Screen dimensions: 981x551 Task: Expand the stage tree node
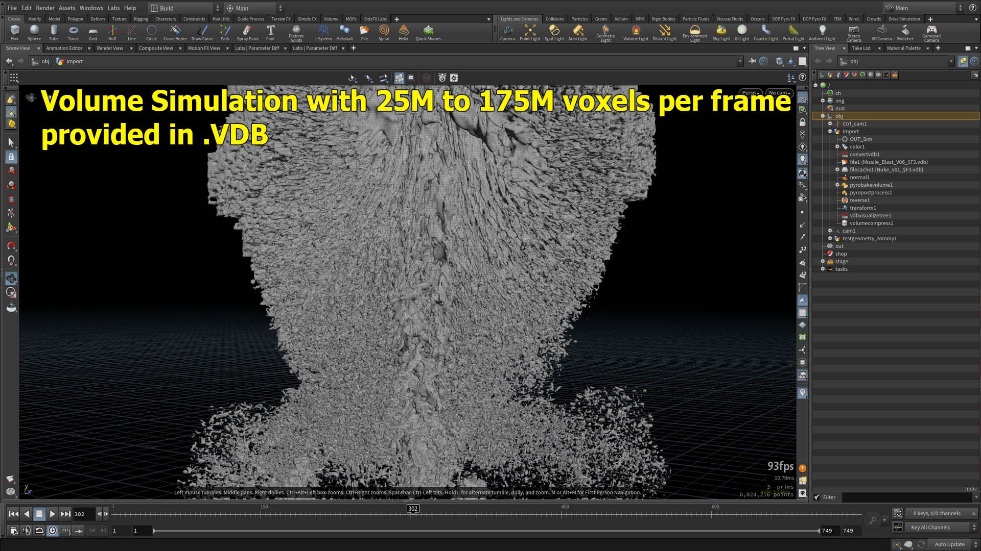[823, 261]
